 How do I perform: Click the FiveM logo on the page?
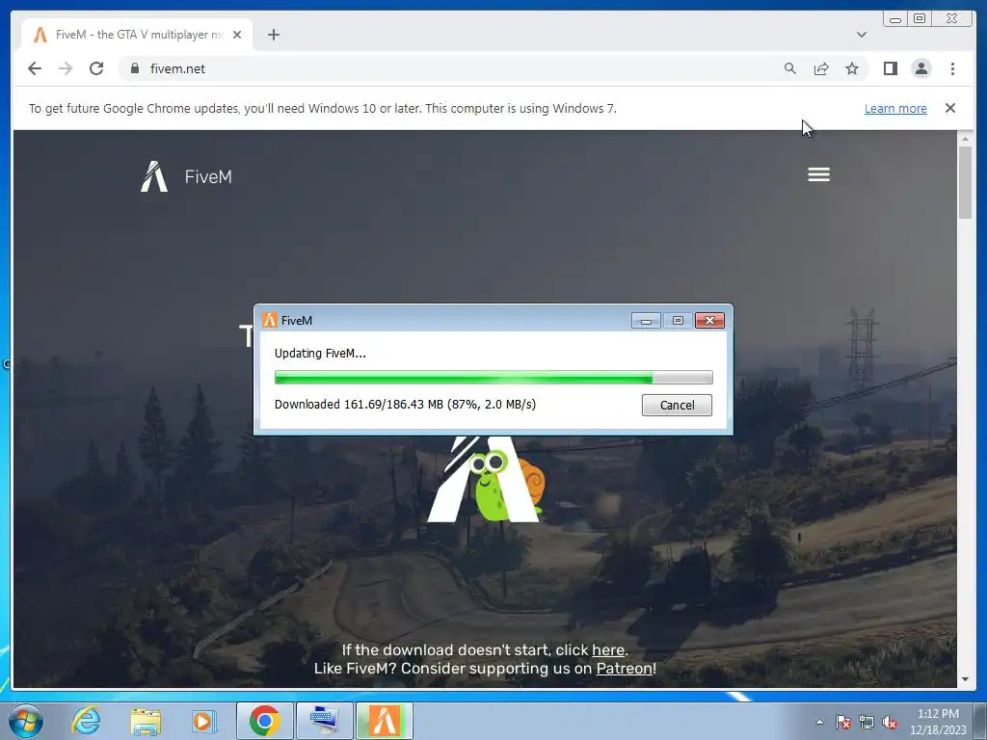[x=186, y=177]
